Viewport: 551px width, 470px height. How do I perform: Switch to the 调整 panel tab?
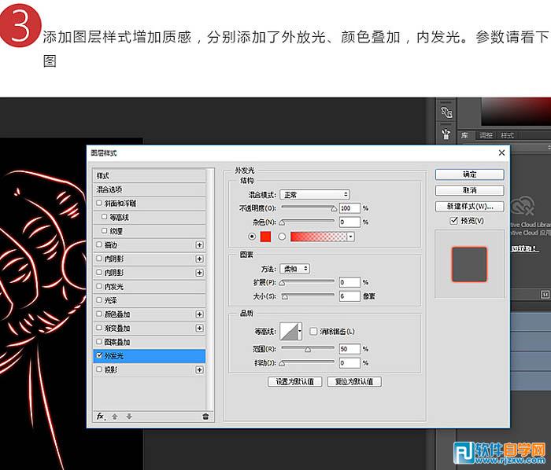click(486, 135)
